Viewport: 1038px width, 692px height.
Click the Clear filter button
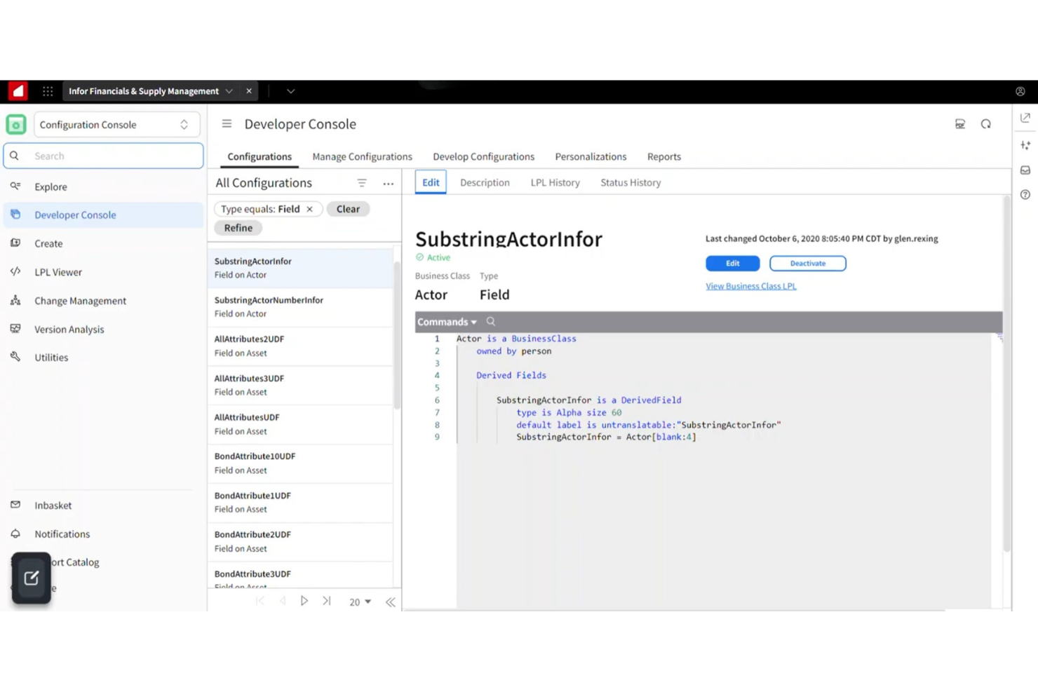click(348, 209)
